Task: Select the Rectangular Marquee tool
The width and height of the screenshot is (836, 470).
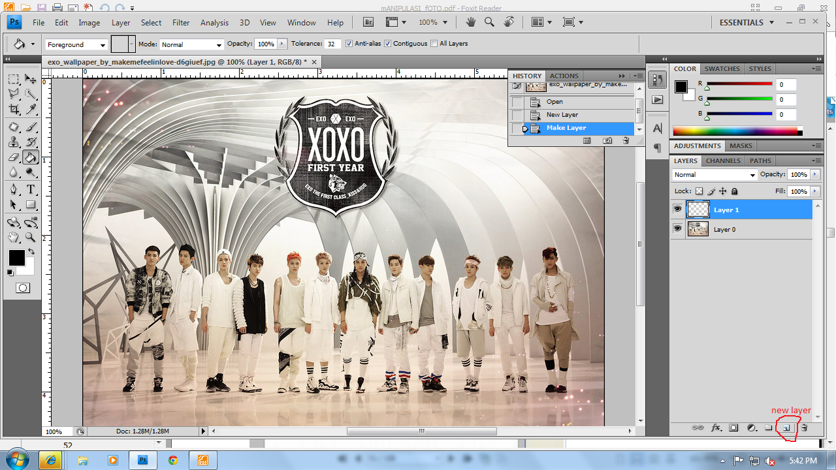Action: pyautogui.click(x=13, y=79)
